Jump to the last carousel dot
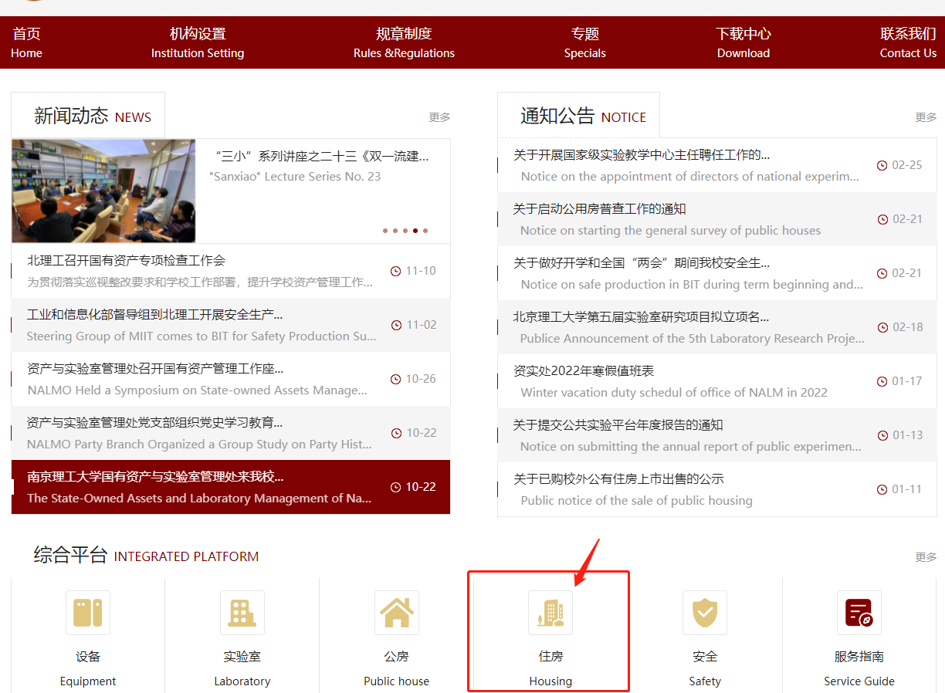The width and height of the screenshot is (945, 693). coord(425,231)
